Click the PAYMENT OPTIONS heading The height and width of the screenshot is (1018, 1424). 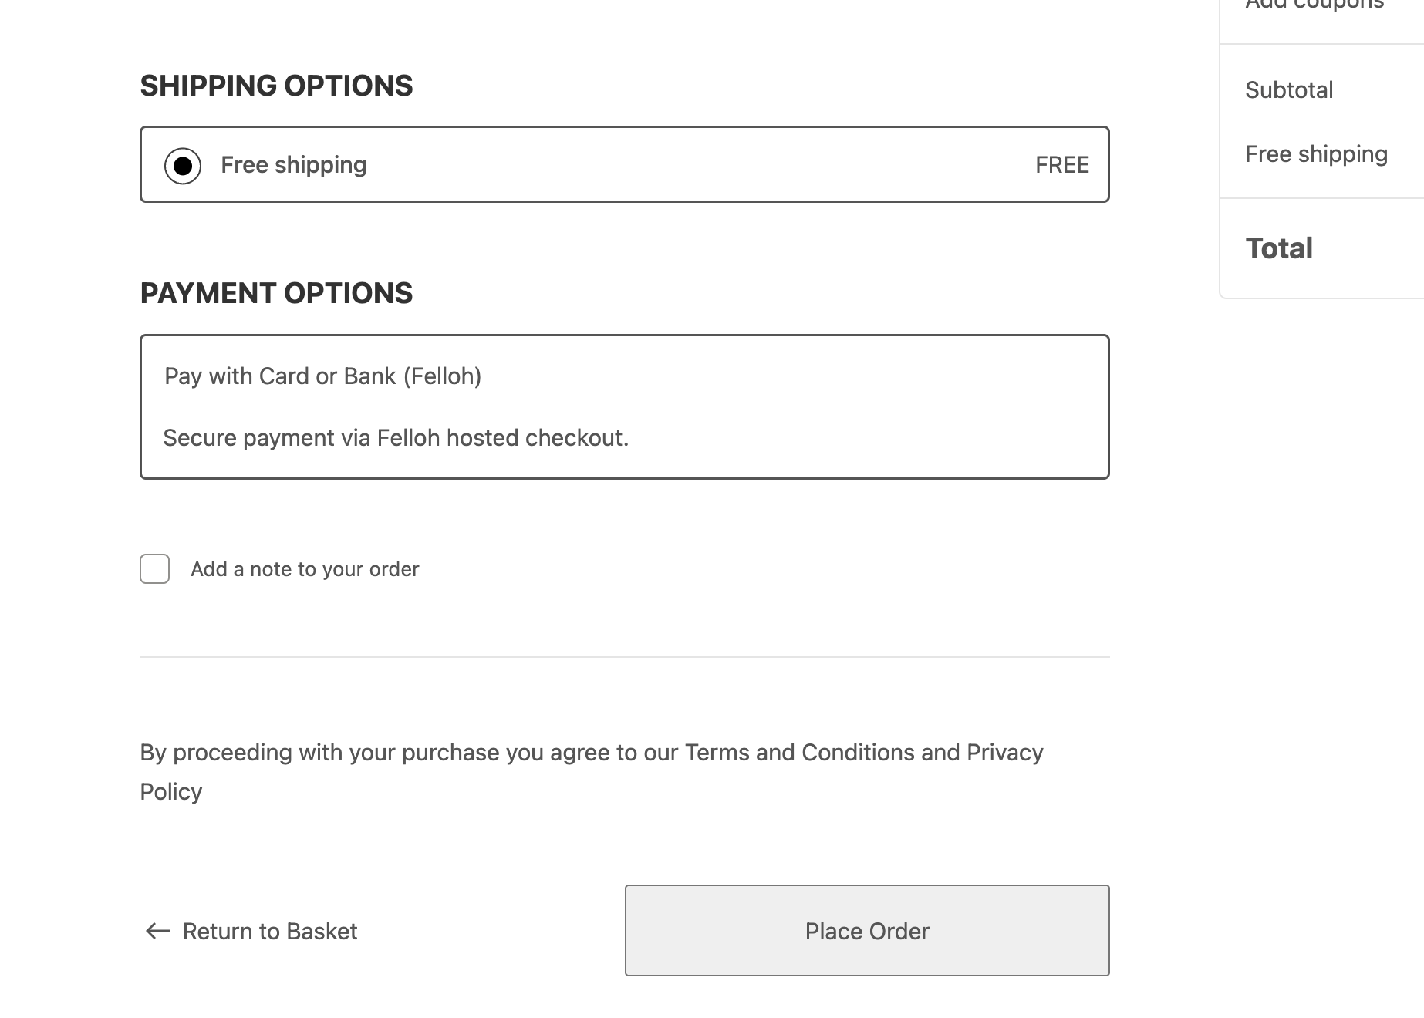[276, 293]
